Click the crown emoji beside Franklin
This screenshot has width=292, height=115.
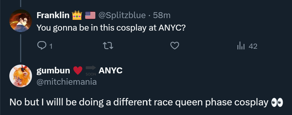pyautogui.click(x=77, y=15)
